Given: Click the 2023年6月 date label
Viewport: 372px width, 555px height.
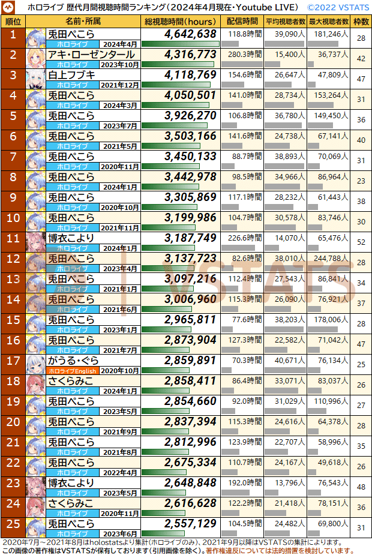Looking at the screenshot, I should tap(120, 534).
